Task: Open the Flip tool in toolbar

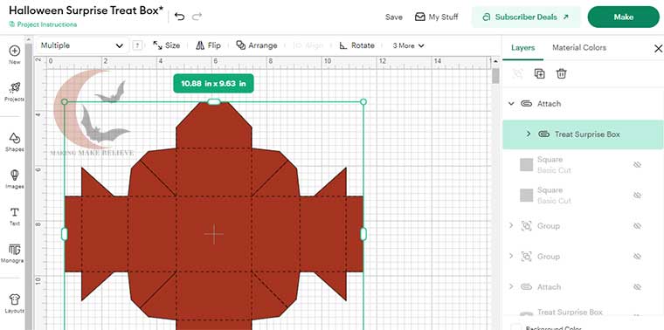Action: 208,45
